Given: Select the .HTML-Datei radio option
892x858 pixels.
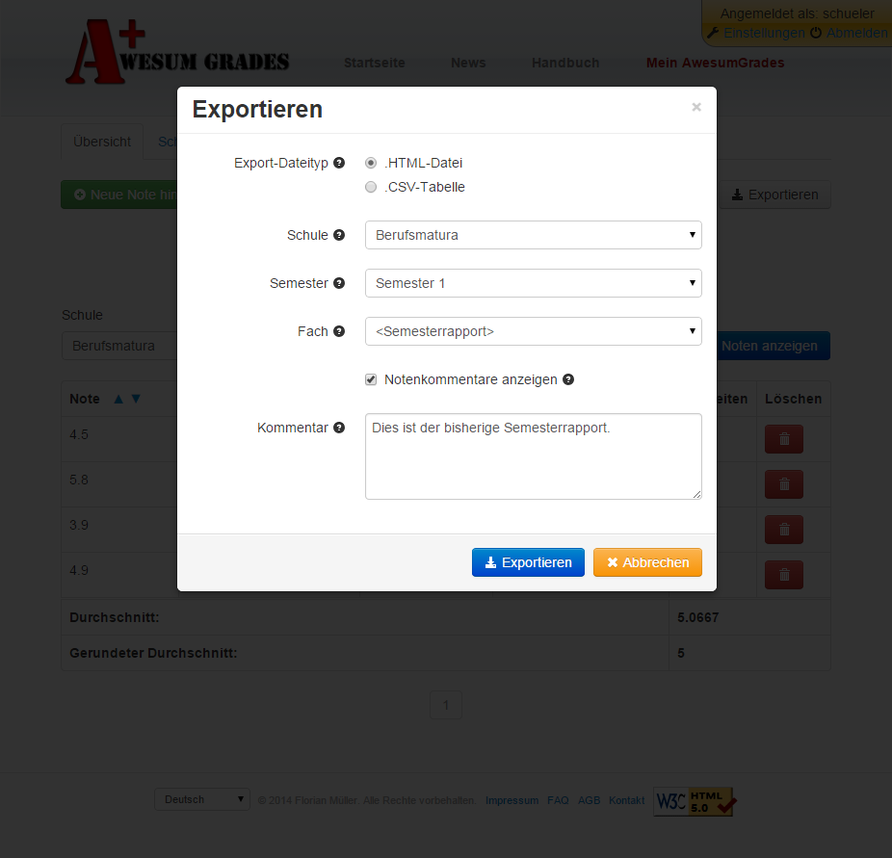Looking at the screenshot, I should click(x=371, y=164).
